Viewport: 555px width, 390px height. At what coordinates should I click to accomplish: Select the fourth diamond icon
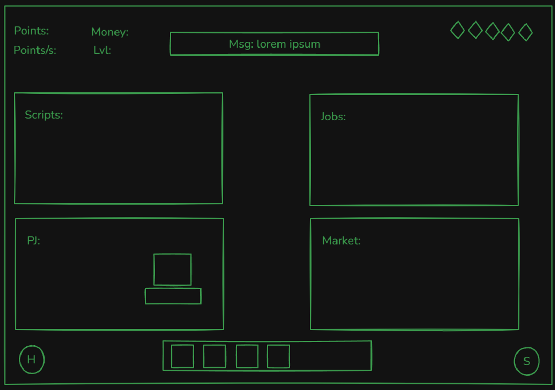pyautogui.click(x=508, y=32)
